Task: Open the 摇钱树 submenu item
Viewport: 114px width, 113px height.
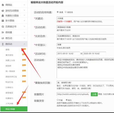Action: click(8, 66)
